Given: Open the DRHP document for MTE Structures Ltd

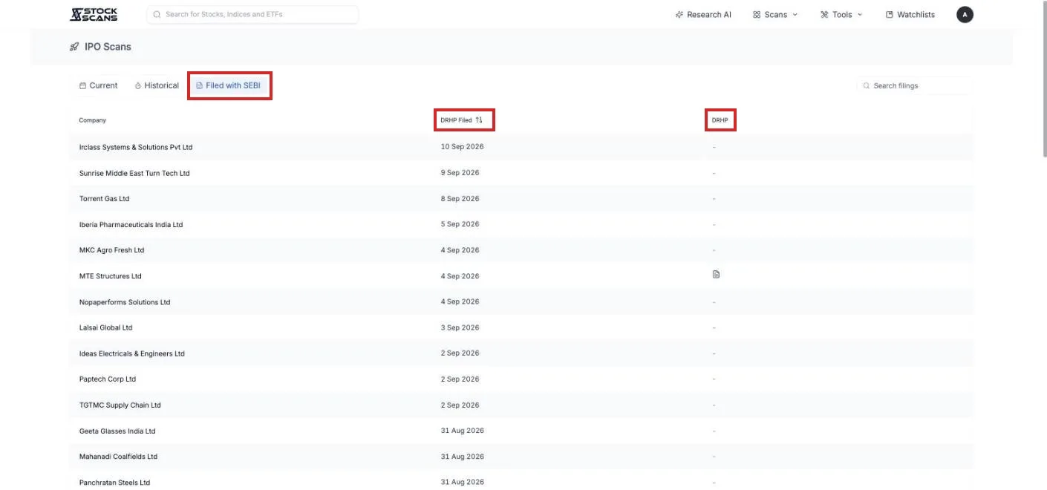Looking at the screenshot, I should [x=716, y=275].
